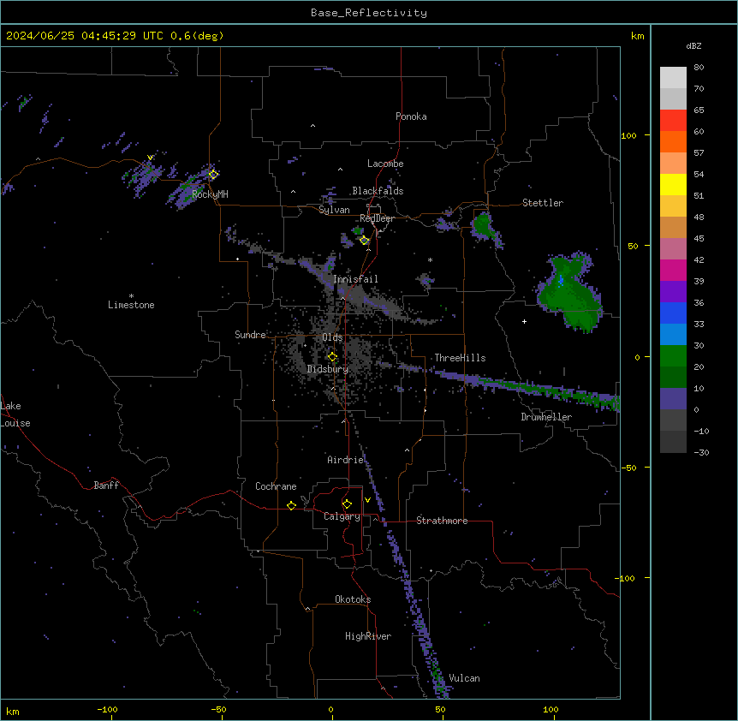Click the Sylvan label
738x721 pixels.
click(334, 210)
